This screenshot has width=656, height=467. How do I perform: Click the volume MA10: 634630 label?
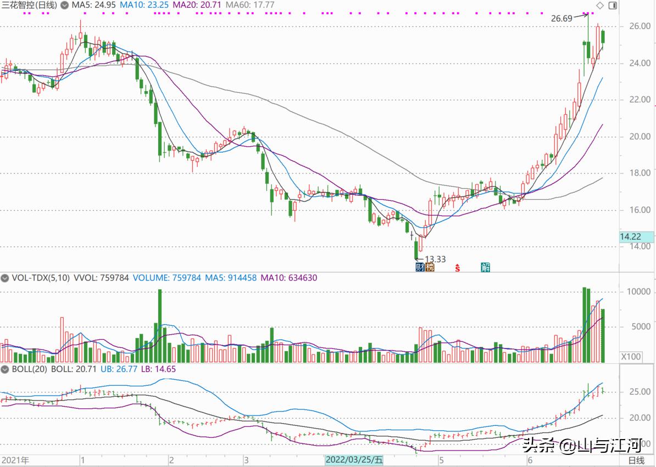[288, 278]
